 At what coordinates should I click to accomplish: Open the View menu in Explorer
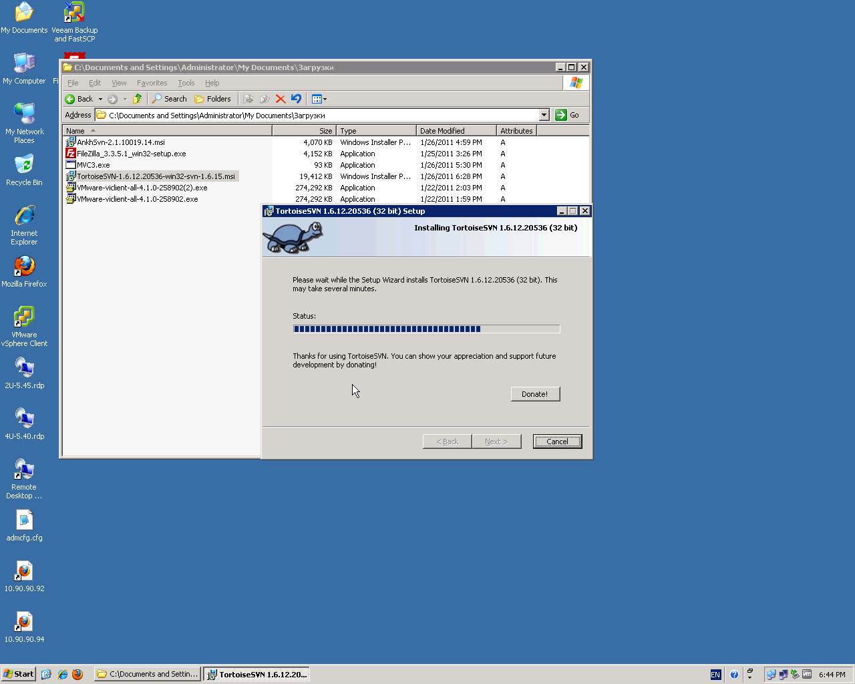point(119,83)
